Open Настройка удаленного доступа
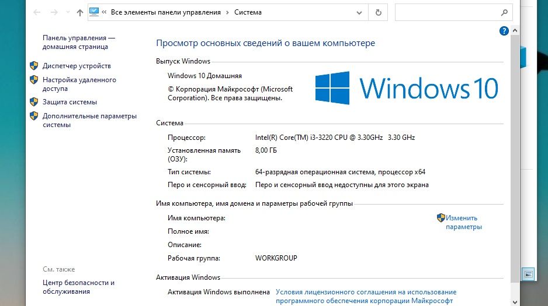 coord(79,84)
